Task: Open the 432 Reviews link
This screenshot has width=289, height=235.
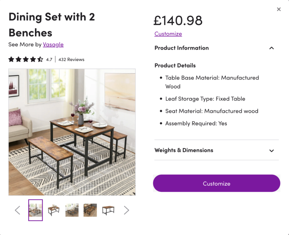Action: point(71,59)
